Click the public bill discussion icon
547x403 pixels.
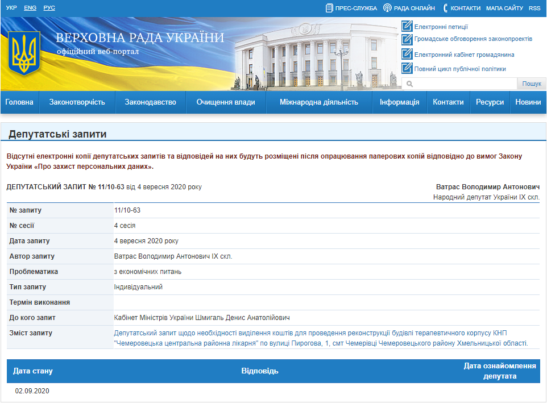407,39
